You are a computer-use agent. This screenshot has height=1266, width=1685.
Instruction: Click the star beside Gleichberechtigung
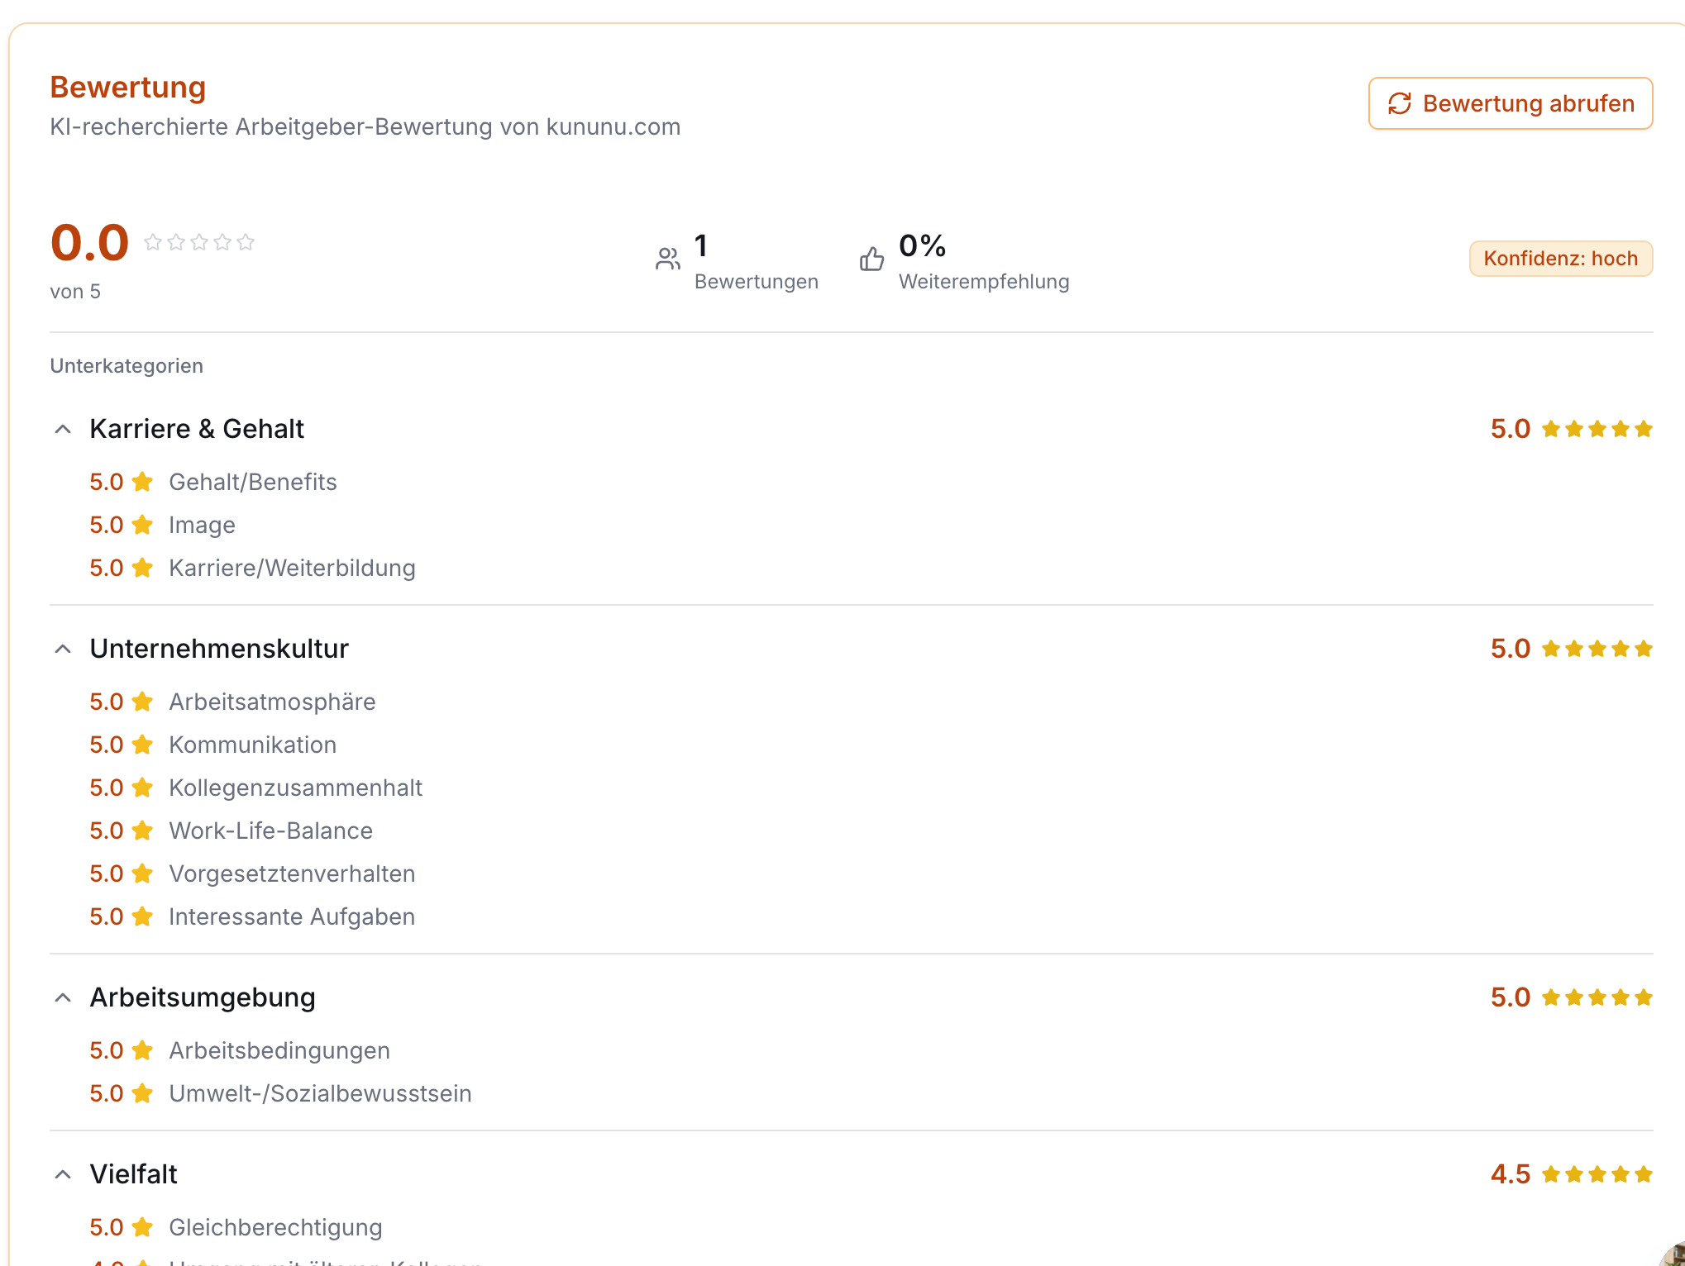click(142, 1227)
